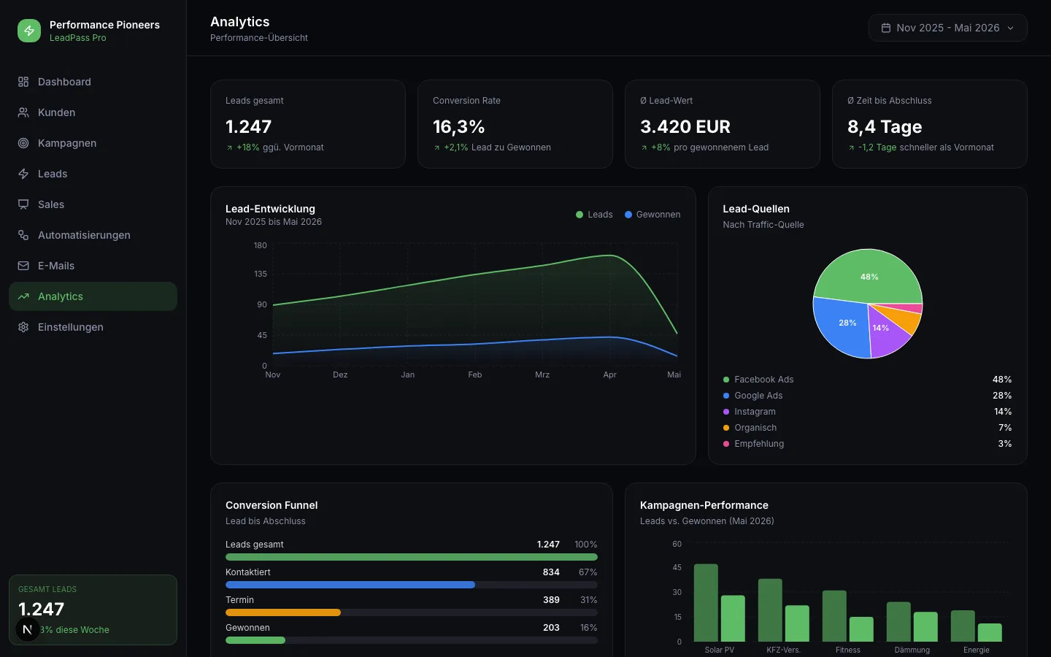Click the Google Ads blue legend dot
Screen dimensions: 1051x657
pos(726,396)
